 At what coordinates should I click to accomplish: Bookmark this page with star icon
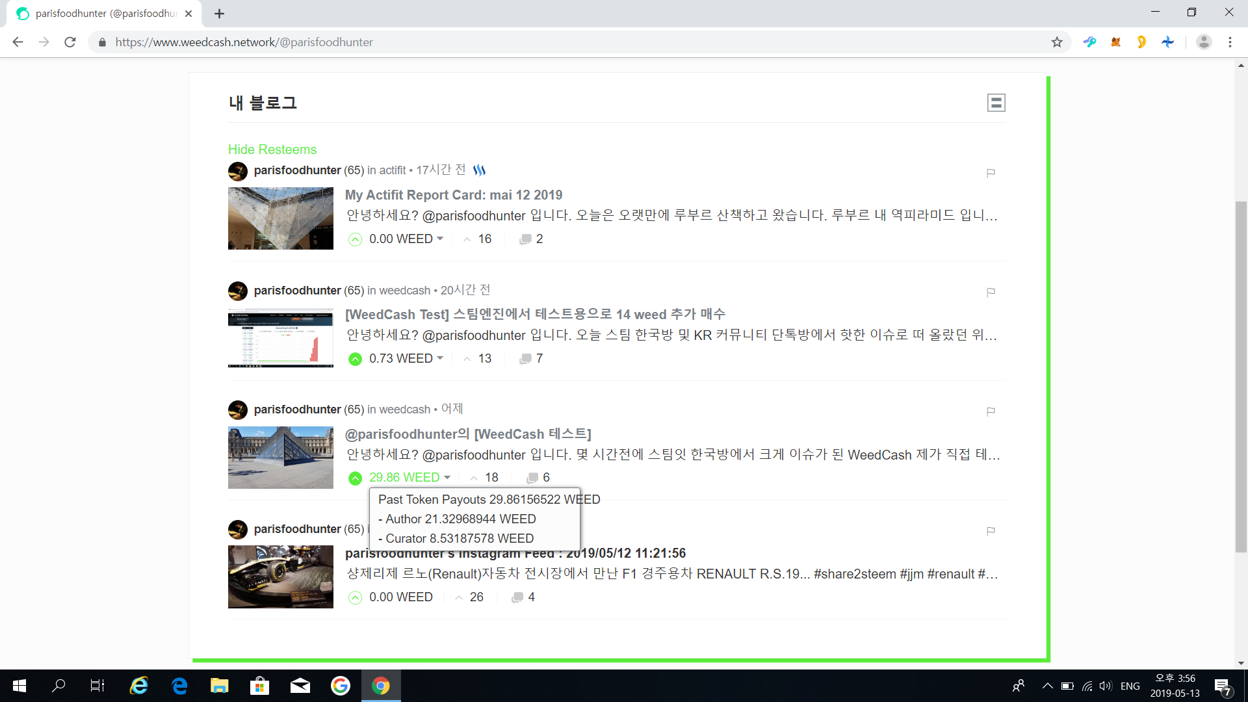1057,42
